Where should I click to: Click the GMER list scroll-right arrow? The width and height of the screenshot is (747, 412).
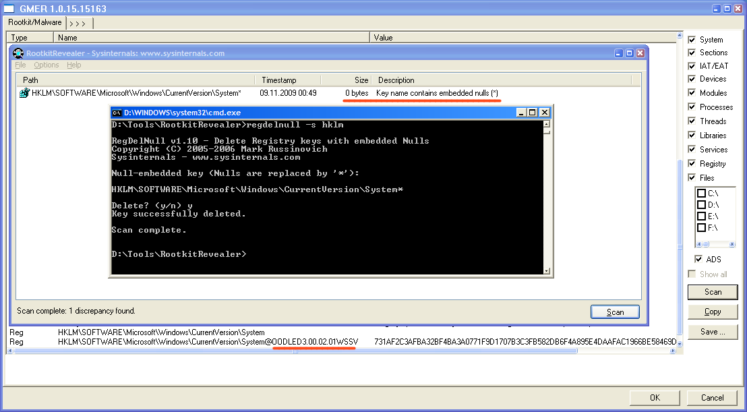(x=673, y=351)
